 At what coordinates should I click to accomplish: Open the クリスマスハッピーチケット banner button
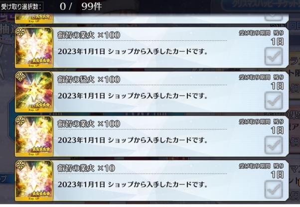tap(261, 5)
